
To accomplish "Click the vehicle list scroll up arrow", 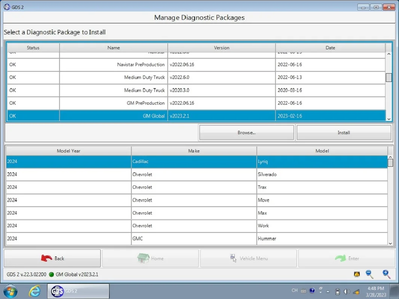I will [x=390, y=157].
